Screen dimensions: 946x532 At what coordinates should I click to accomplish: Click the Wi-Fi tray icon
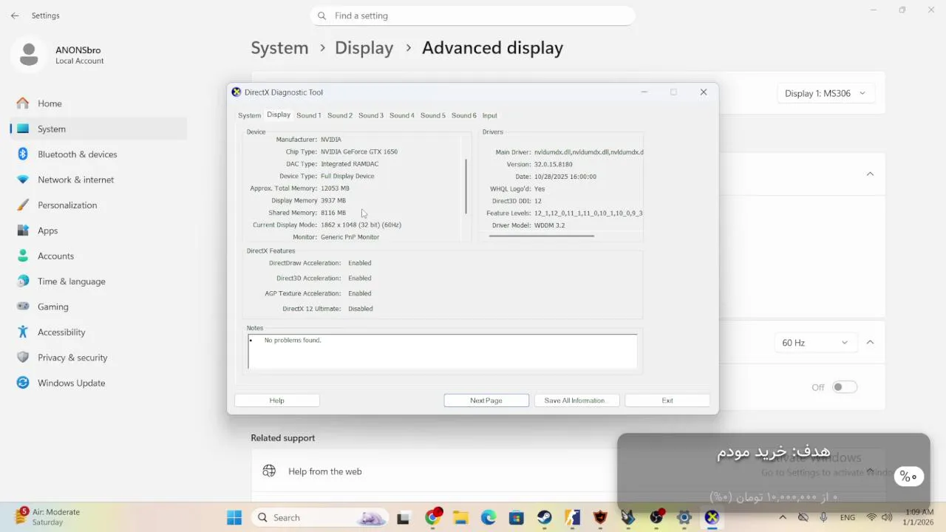click(x=871, y=517)
